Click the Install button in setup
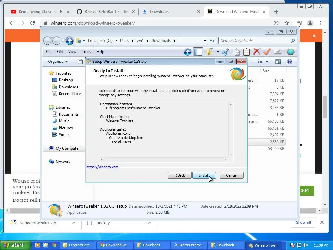The height and width of the screenshot is (250, 333). pos(204,175)
